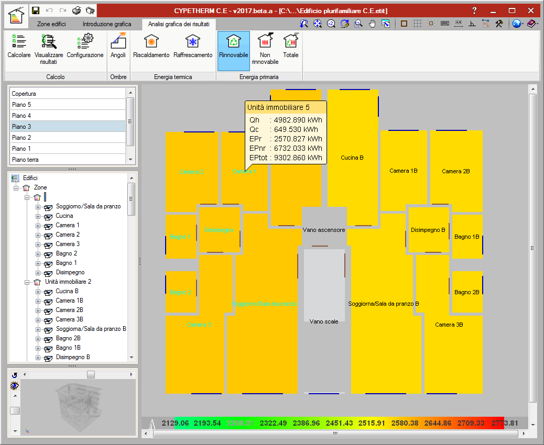Click Camera 1B room in floor plan
Viewport: 544px width, 445px height.
404,171
